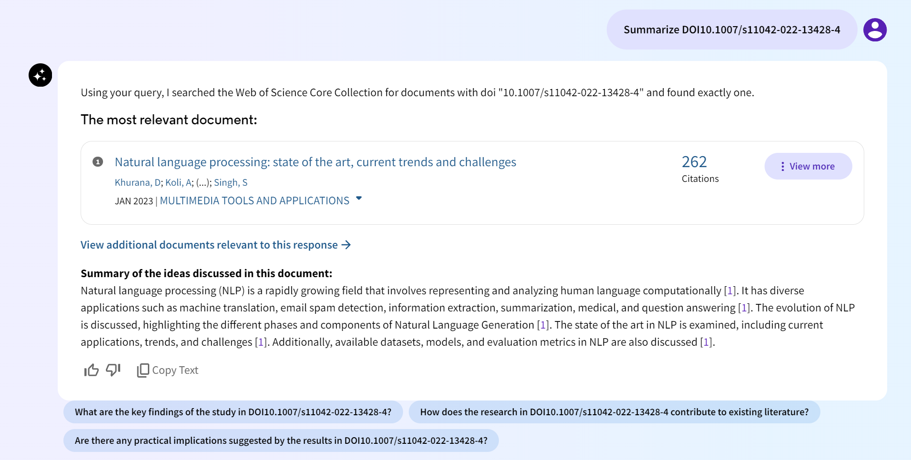Click the three-dot icon on View more
911x460 pixels.
coord(783,166)
